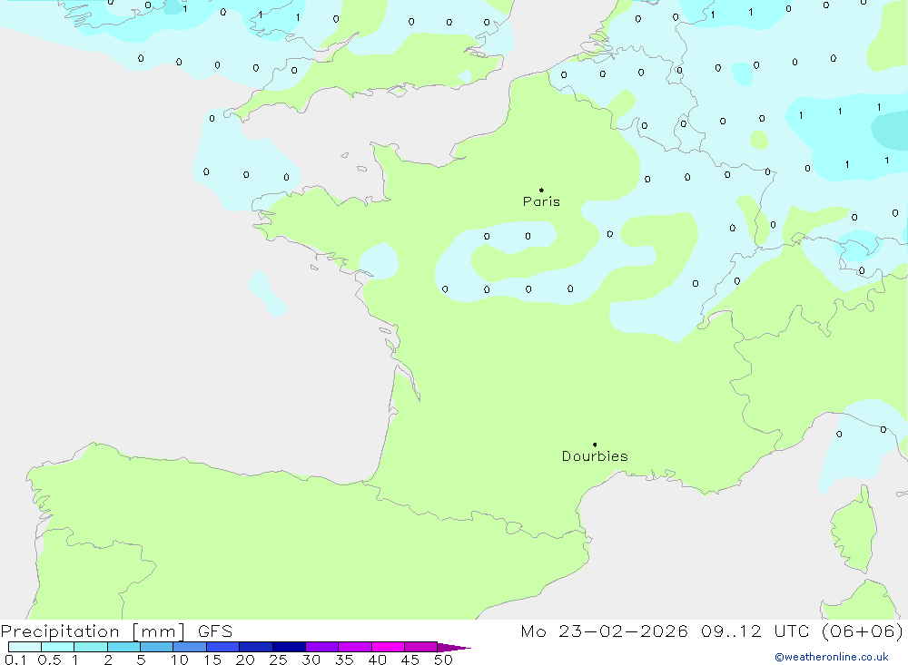Click the '30' legend scale value
The image size is (908, 665).
[x=311, y=660]
